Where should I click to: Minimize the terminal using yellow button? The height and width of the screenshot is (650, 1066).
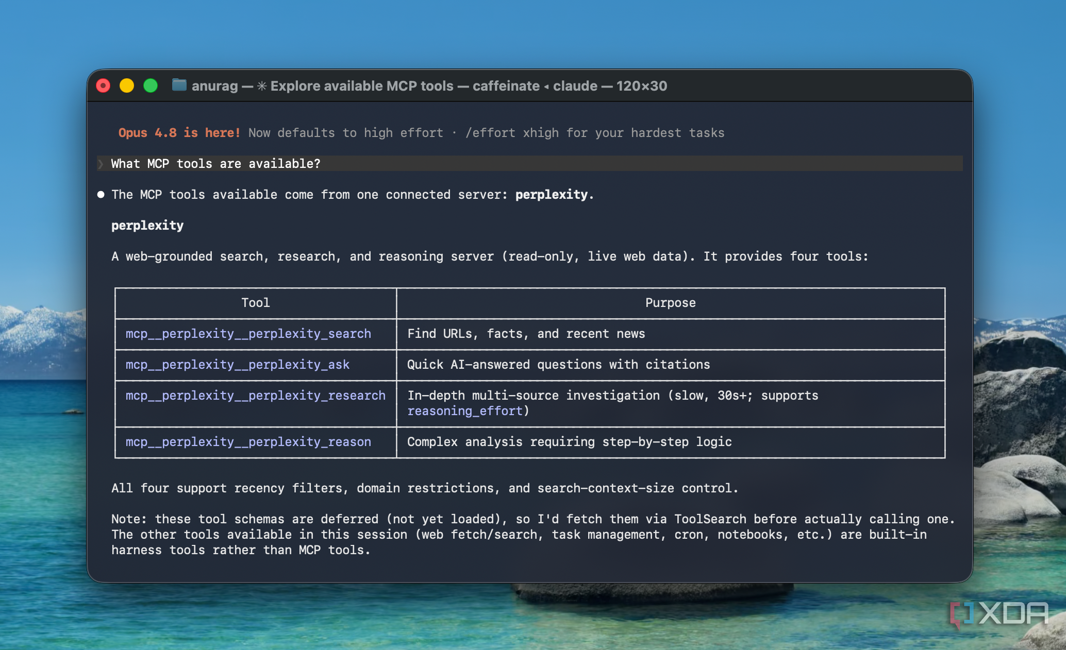click(x=127, y=85)
